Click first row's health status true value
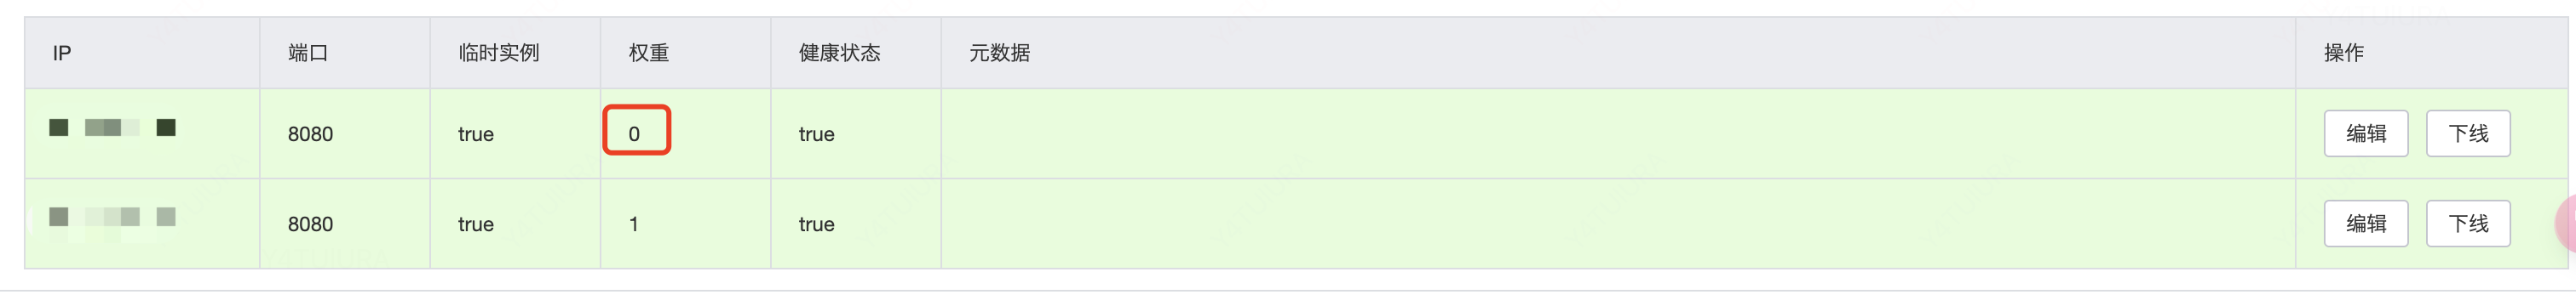The height and width of the screenshot is (306, 2576). [816, 133]
